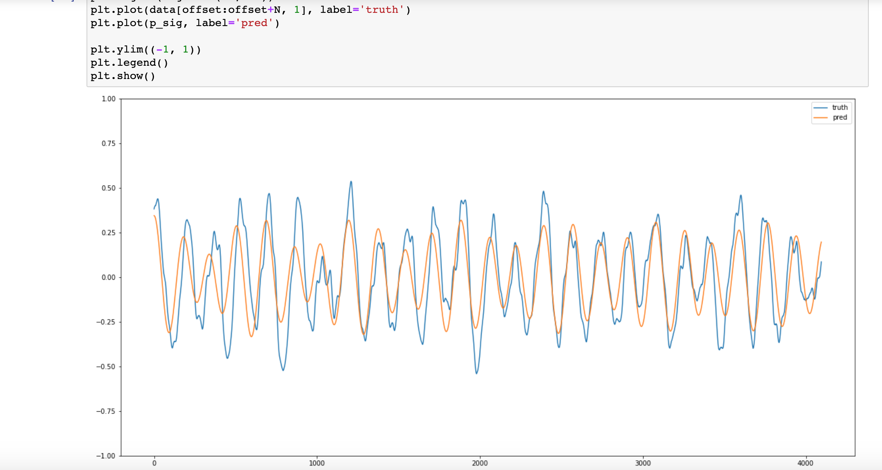Click y-axis tick label 1.00
Screen dimensions: 882x470
(109, 99)
